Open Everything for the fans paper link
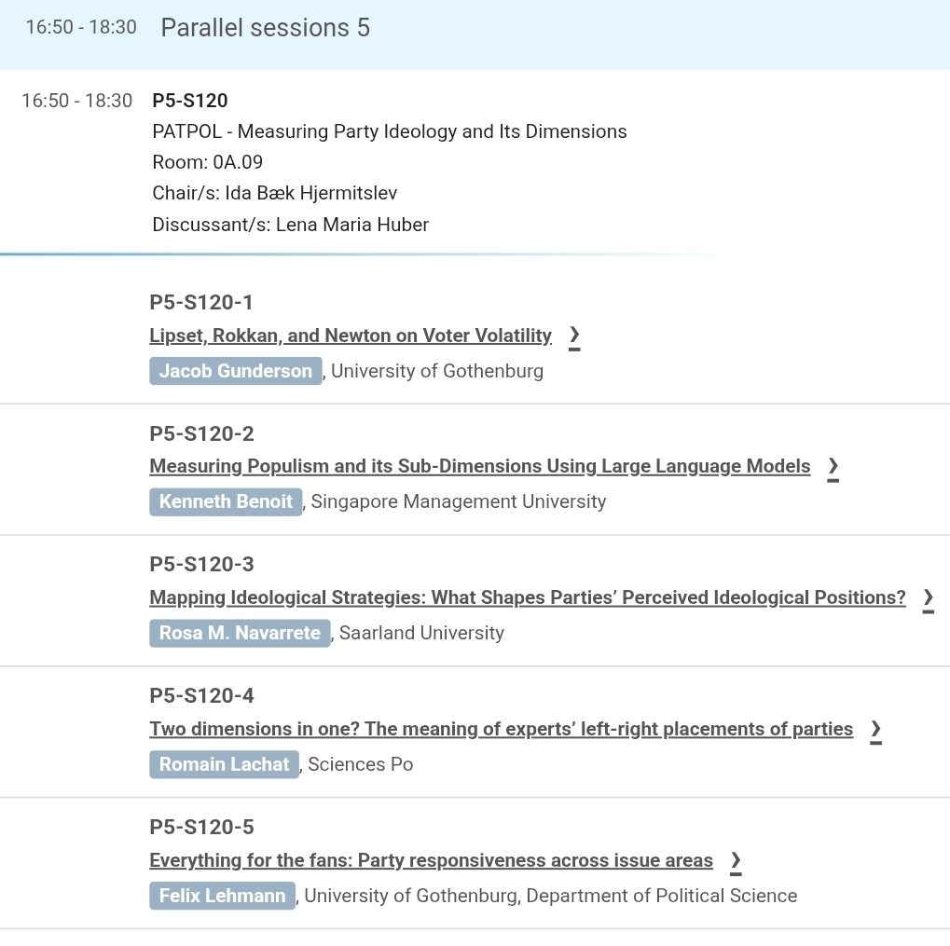 point(431,861)
